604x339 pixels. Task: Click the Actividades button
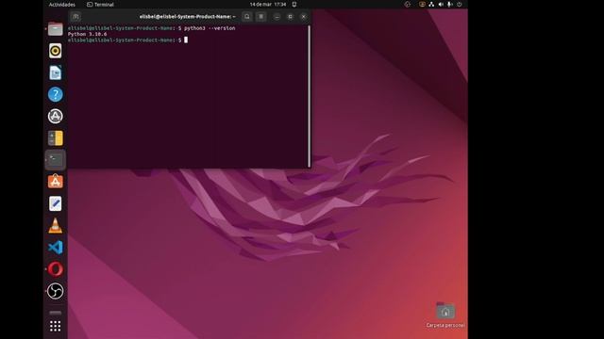click(61, 5)
